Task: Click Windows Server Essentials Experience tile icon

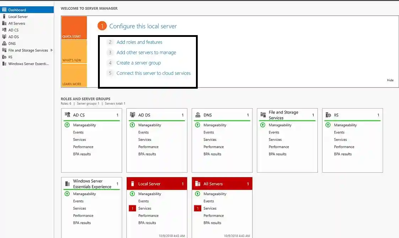Action: click(x=67, y=184)
